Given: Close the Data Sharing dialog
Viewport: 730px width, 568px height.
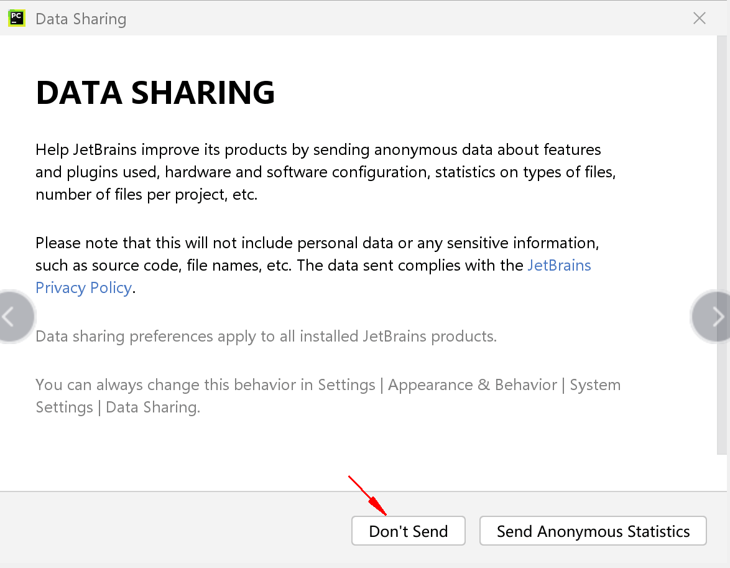Looking at the screenshot, I should point(700,18).
